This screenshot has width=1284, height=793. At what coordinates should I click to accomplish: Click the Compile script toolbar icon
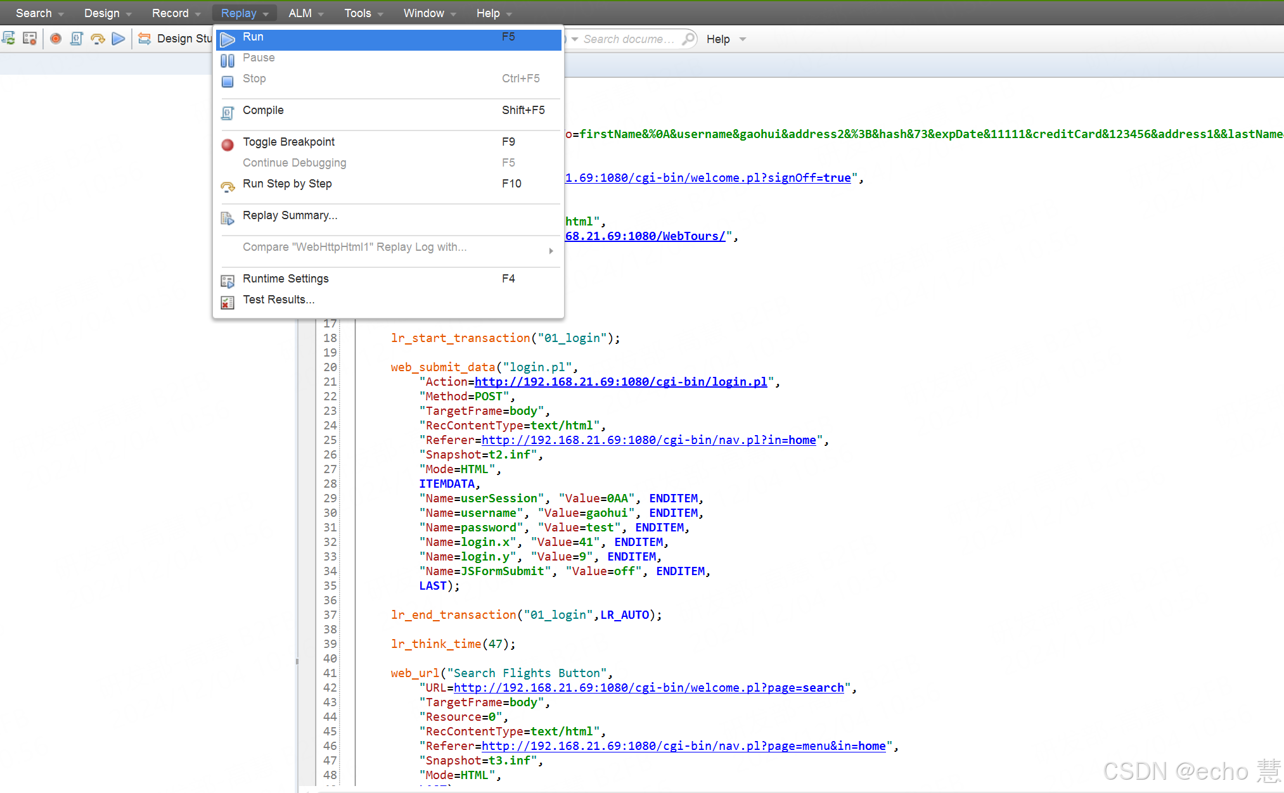(x=77, y=39)
